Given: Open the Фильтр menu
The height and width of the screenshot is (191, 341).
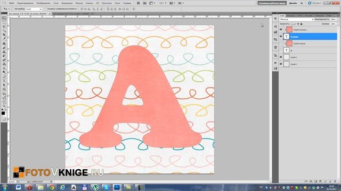Looking at the screenshot, I should [x=79, y=3].
